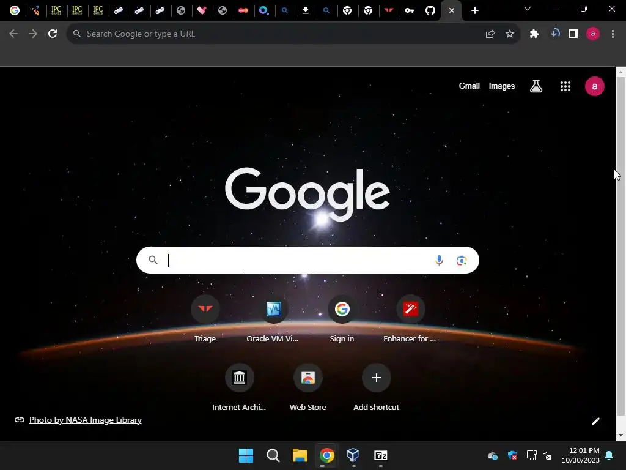Open the Chrome three-dot menu
Screen dimensions: 626x470
click(613, 34)
